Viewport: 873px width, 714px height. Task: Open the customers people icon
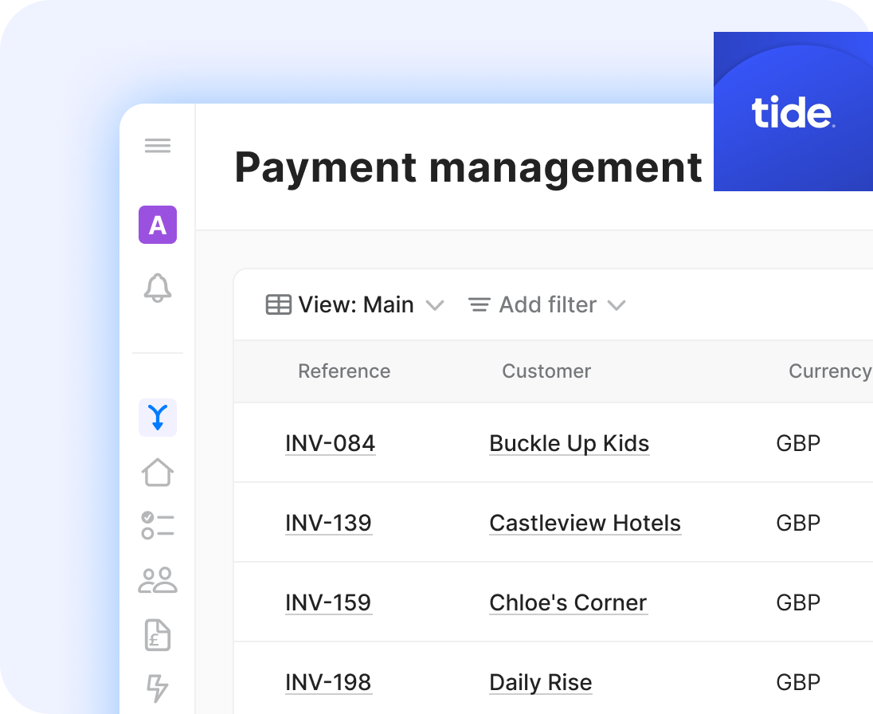(158, 580)
